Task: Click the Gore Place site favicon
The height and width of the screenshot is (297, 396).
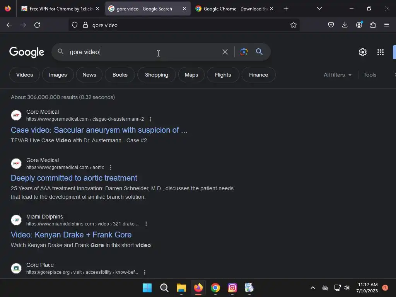Action: click(x=16, y=268)
